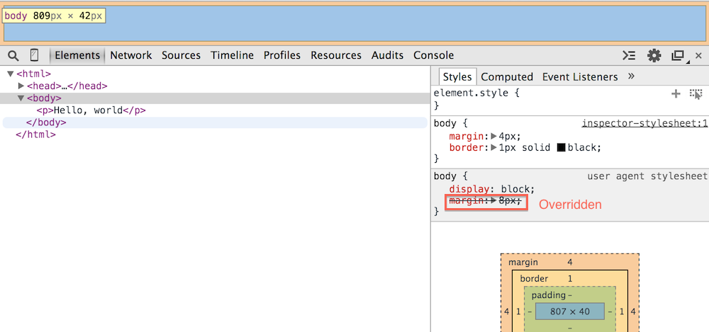Show the console drawer icon
This screenshot has height=332, width=709.
[x=628, y=55]
